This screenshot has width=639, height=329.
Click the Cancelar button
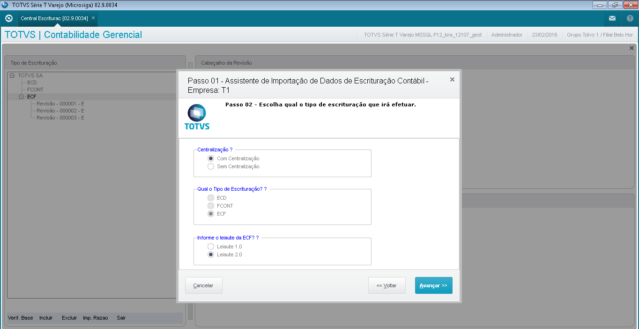click(203, 285)
